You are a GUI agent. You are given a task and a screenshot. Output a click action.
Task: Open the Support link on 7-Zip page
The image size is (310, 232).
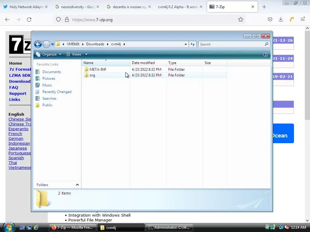(x=18, y=94)
